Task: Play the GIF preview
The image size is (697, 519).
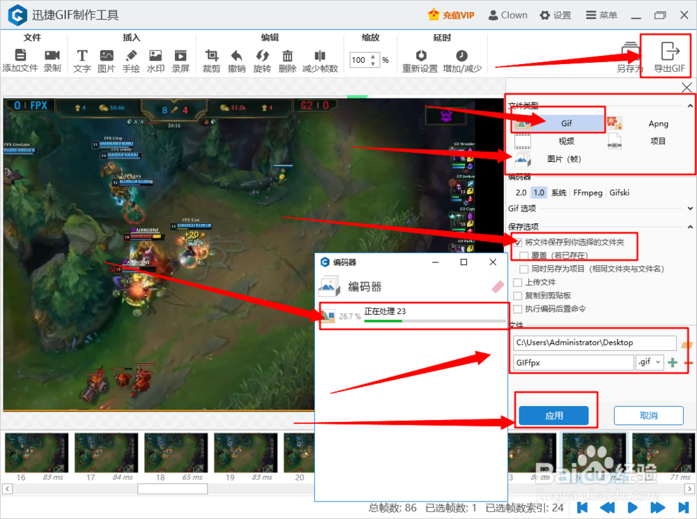Action: tap(632, 507)
